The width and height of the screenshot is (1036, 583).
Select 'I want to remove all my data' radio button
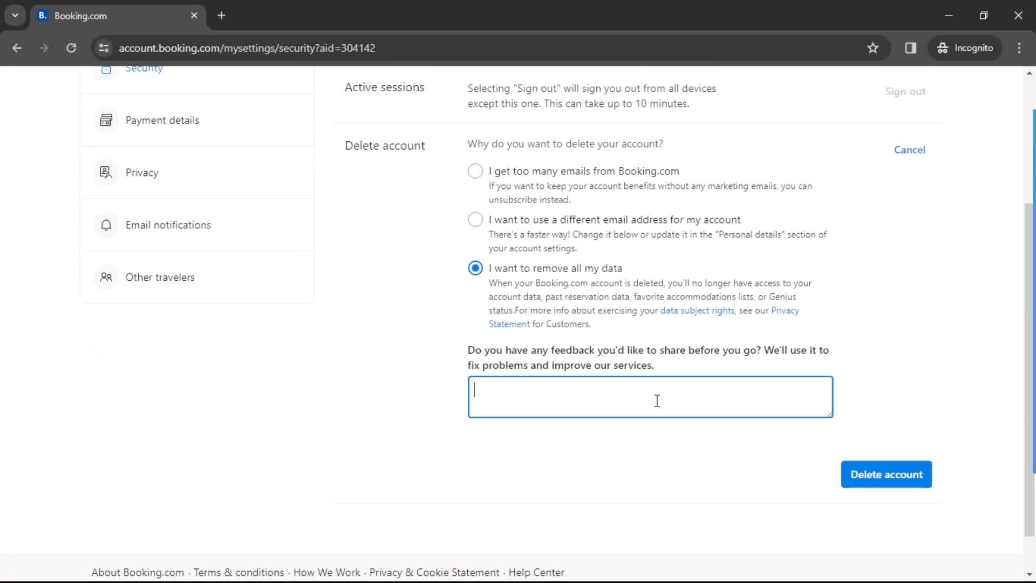475,268
